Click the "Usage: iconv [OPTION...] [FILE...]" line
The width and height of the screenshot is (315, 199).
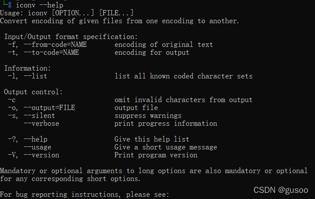(x=67, y=13)
